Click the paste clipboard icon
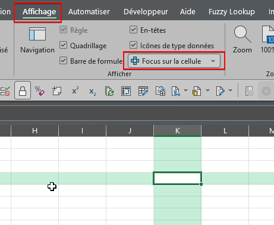 (197, 91)
